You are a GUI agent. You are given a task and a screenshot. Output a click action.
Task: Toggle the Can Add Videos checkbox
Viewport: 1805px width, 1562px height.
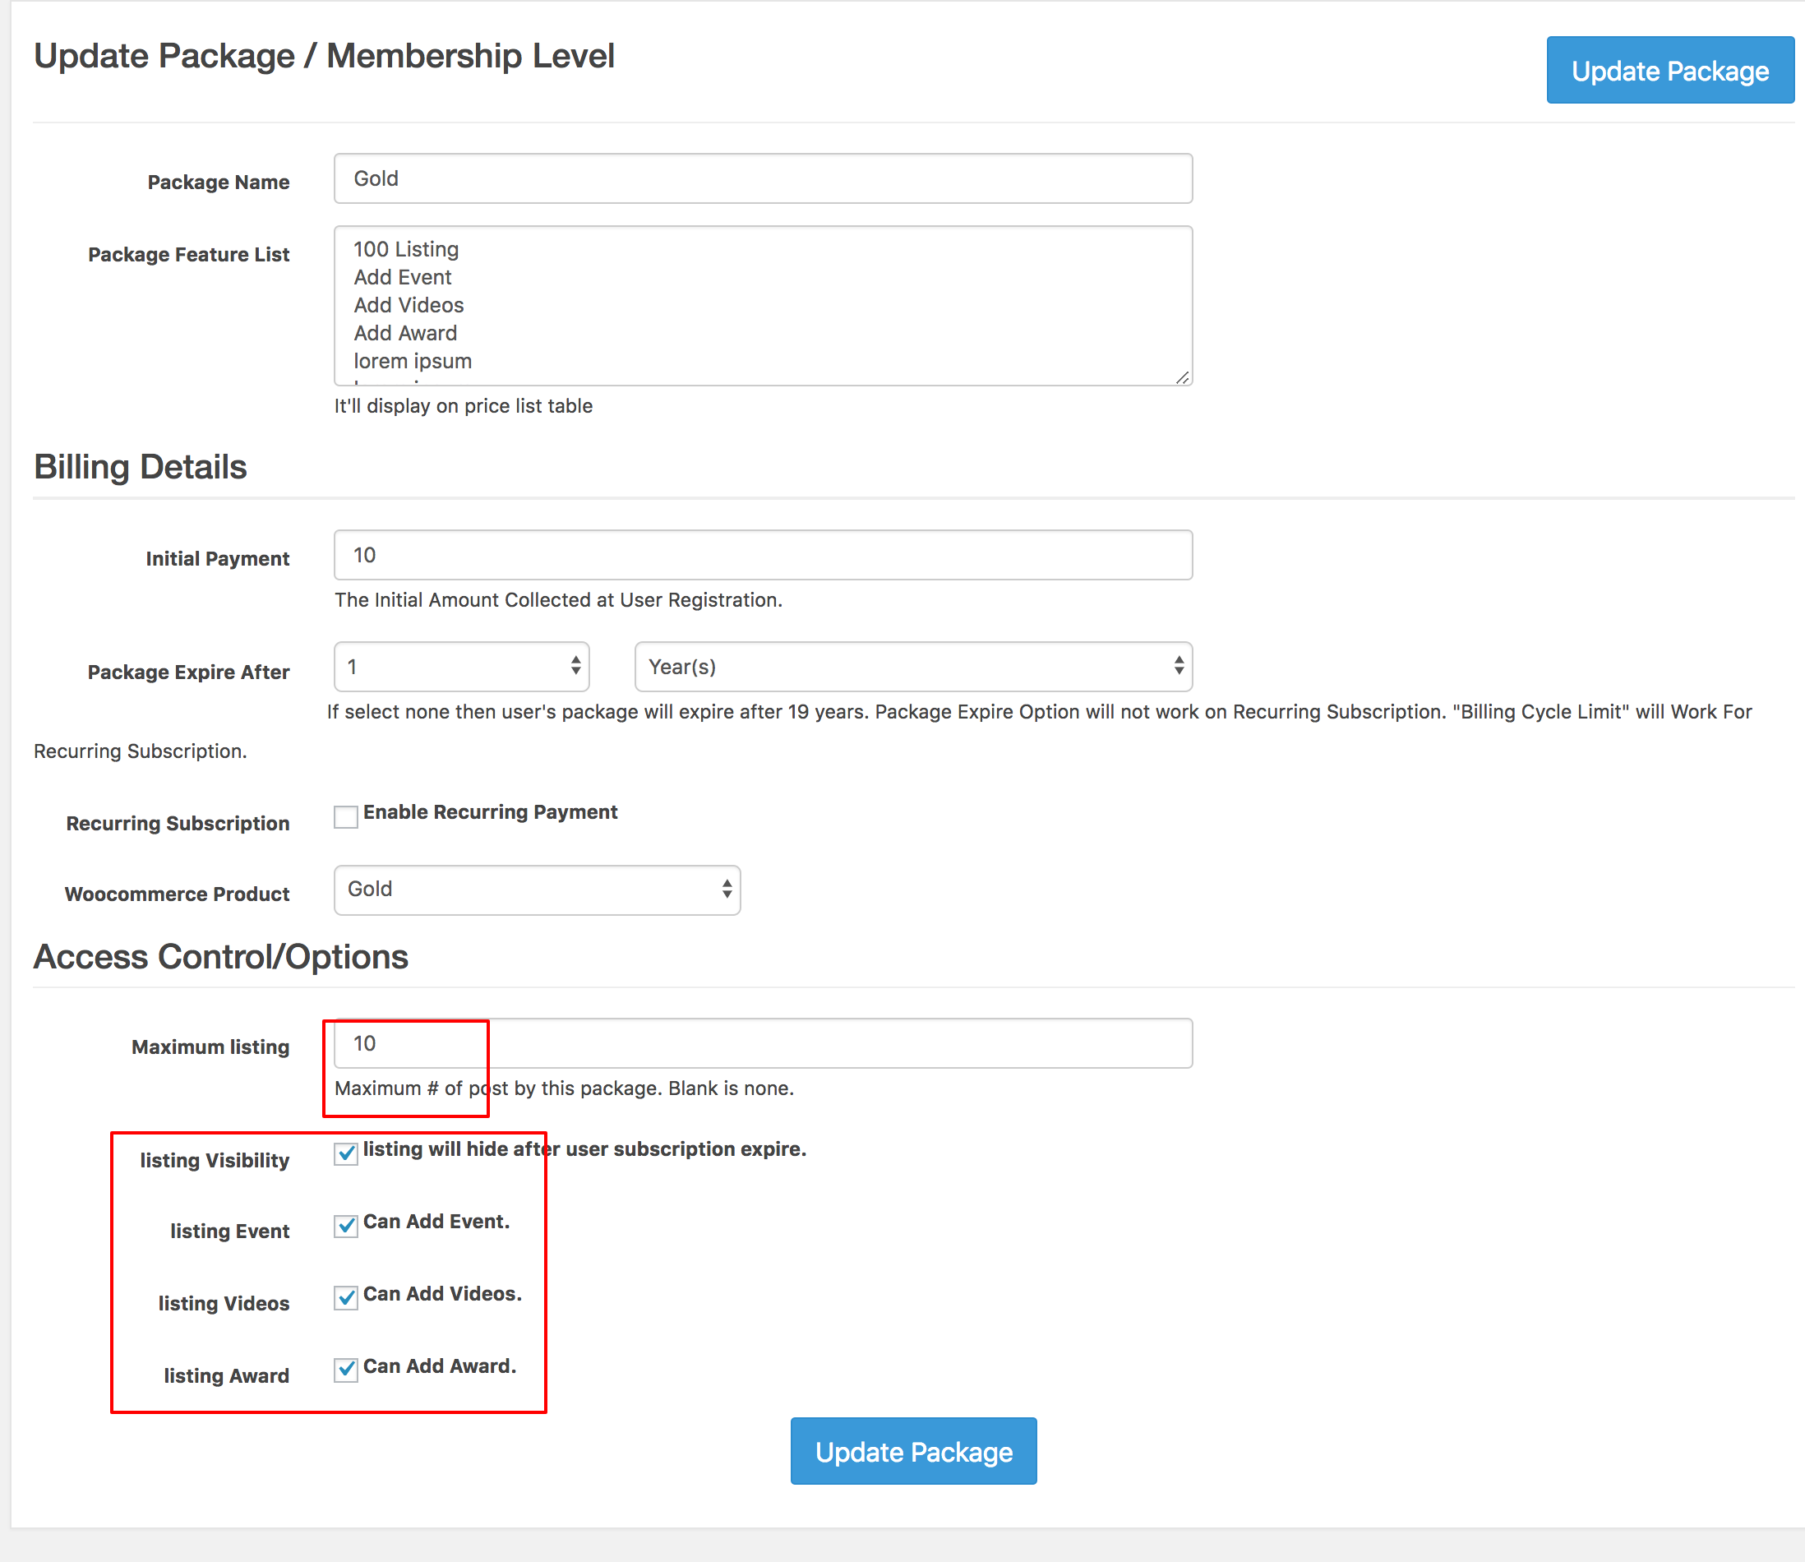pos(346,1298)
